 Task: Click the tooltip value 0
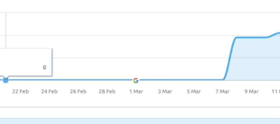pyautogui.click(x=44, y=68)
